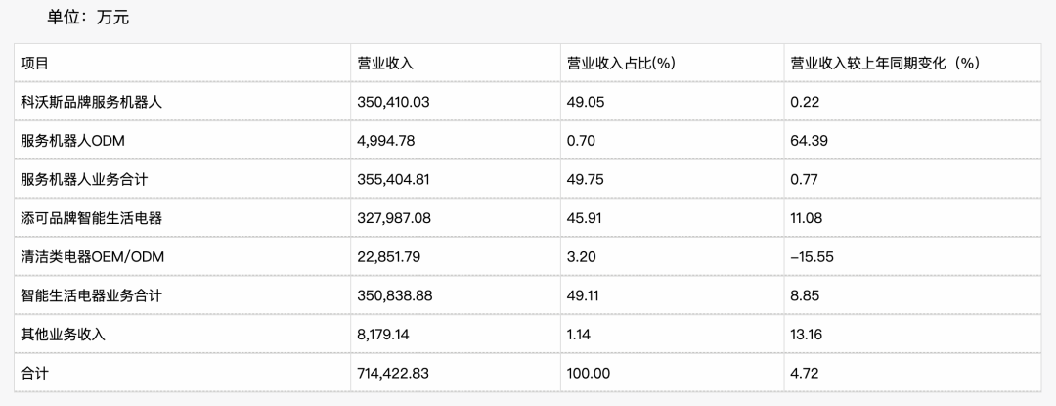Click the revenue value 350,410.03
Viewport: 1056px width, 406px height.
(x=394, y=102)
